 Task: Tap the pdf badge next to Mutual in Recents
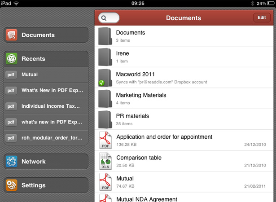(11, 75)
